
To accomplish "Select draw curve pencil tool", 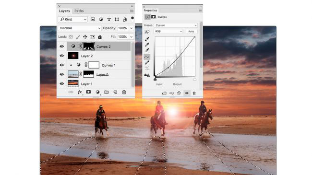I will tap(147, 63).
